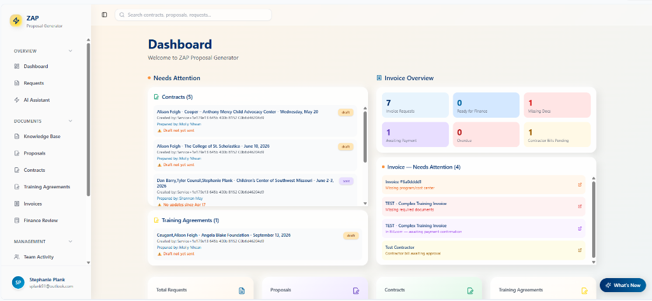Click the ZAP lightning bolt logo
Screen dimensions: 652x301
point(16,21)
